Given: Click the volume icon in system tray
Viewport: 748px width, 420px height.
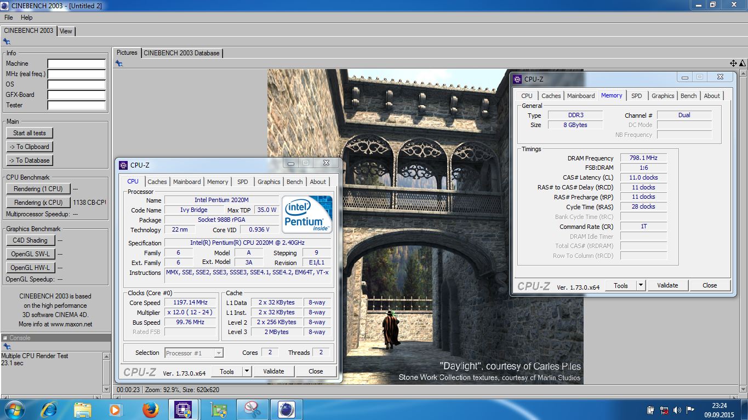Looking at the screenshot, I should 677,410.
